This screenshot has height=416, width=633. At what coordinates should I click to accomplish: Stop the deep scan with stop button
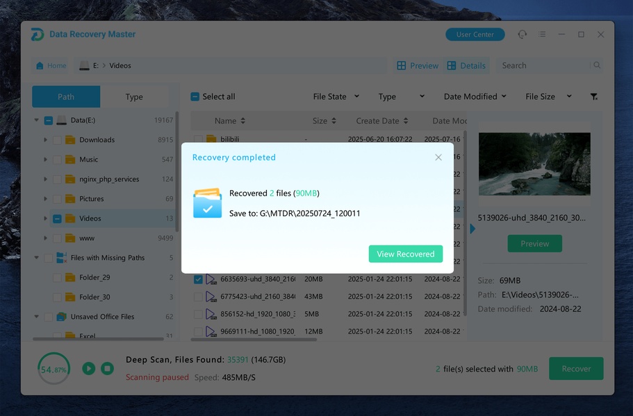coord(107,369)
